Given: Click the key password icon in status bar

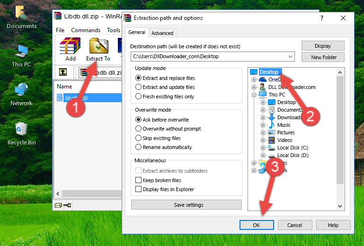Looking at the screenshot, I should [67, 205].
